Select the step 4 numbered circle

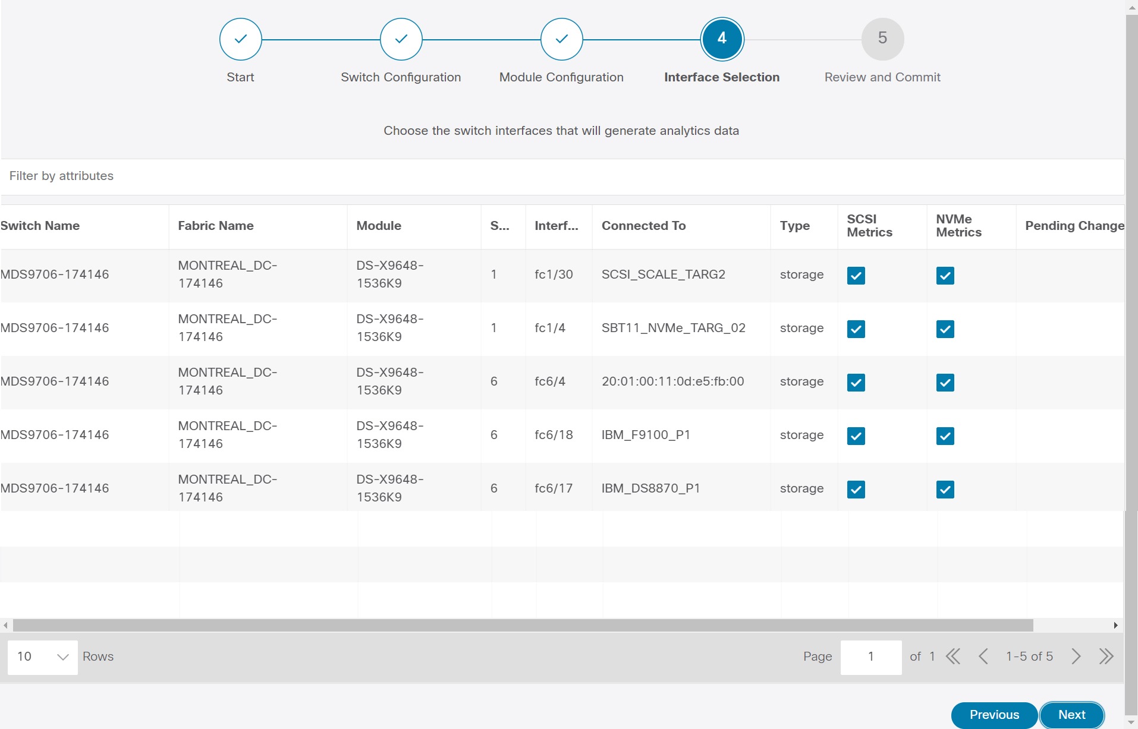[x=722, y=39]
